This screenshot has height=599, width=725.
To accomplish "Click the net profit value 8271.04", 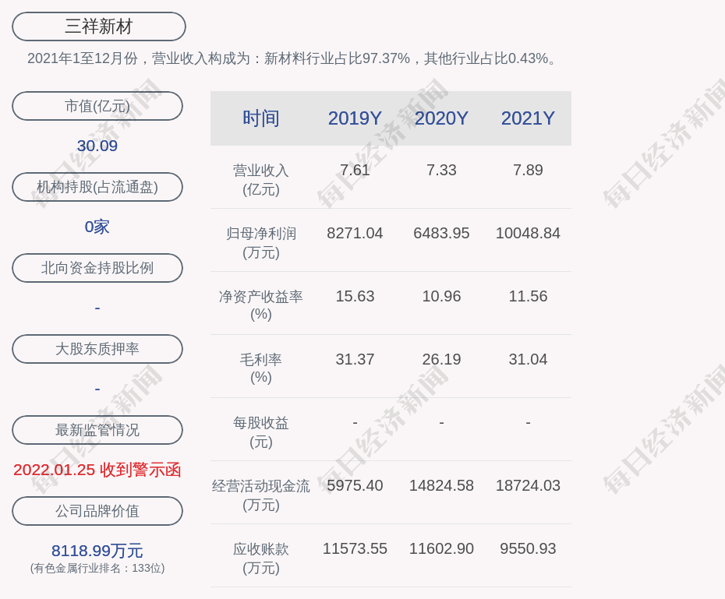I will point(355,233).
